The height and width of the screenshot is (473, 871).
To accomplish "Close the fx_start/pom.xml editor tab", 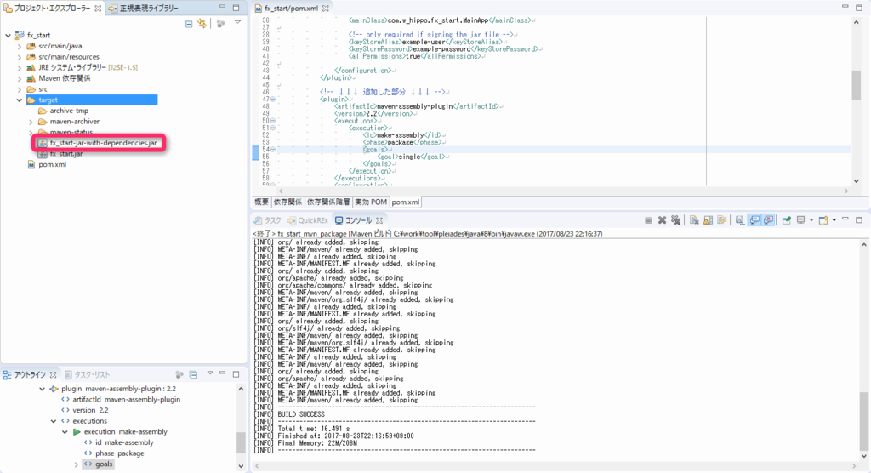I will pos(326,9).
